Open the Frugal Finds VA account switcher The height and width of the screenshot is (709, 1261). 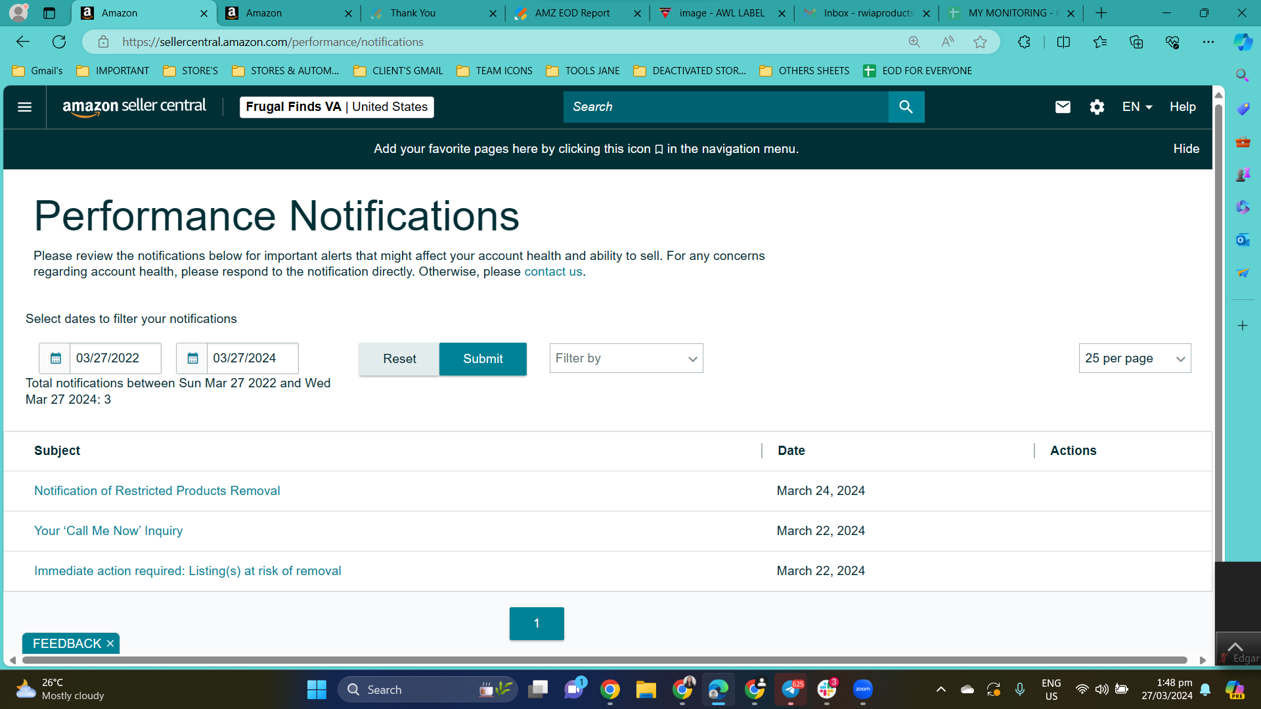click(336, 107)
